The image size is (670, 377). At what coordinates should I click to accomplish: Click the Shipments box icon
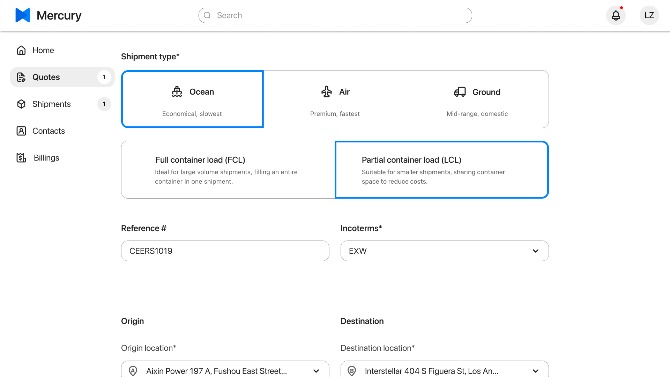pos(21,104)
